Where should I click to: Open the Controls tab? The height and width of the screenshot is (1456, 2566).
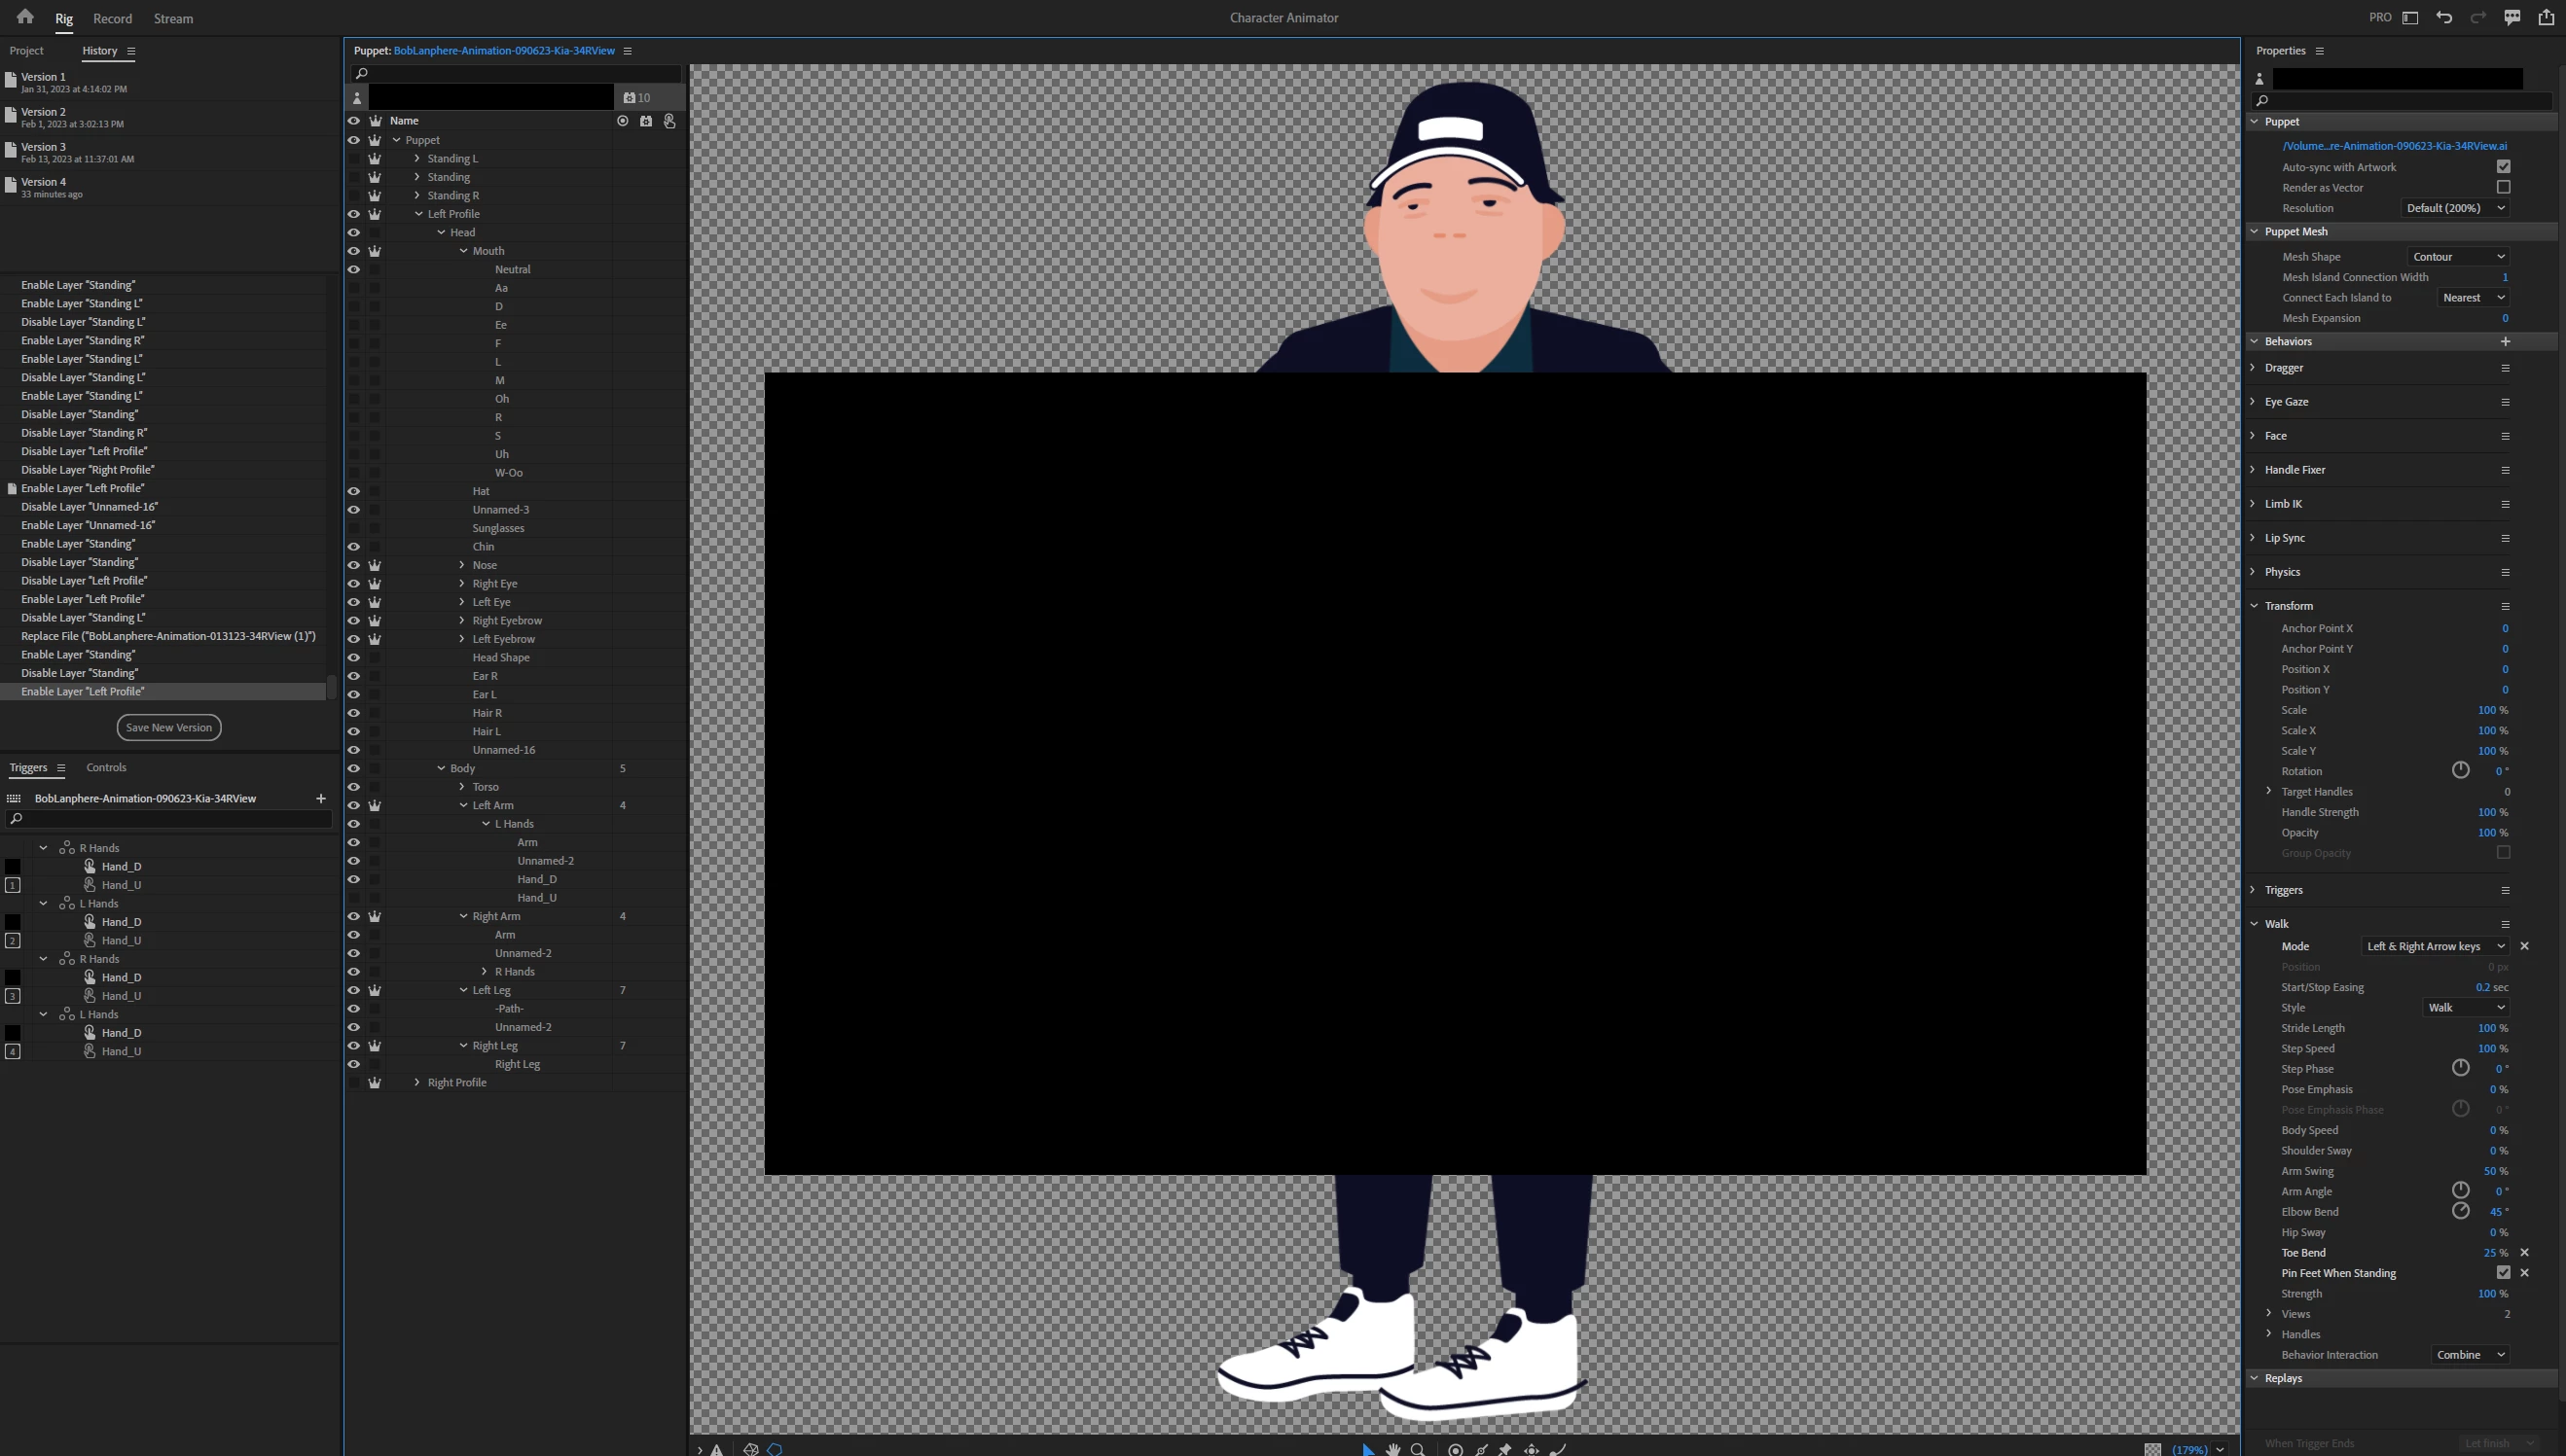[106, 767]
